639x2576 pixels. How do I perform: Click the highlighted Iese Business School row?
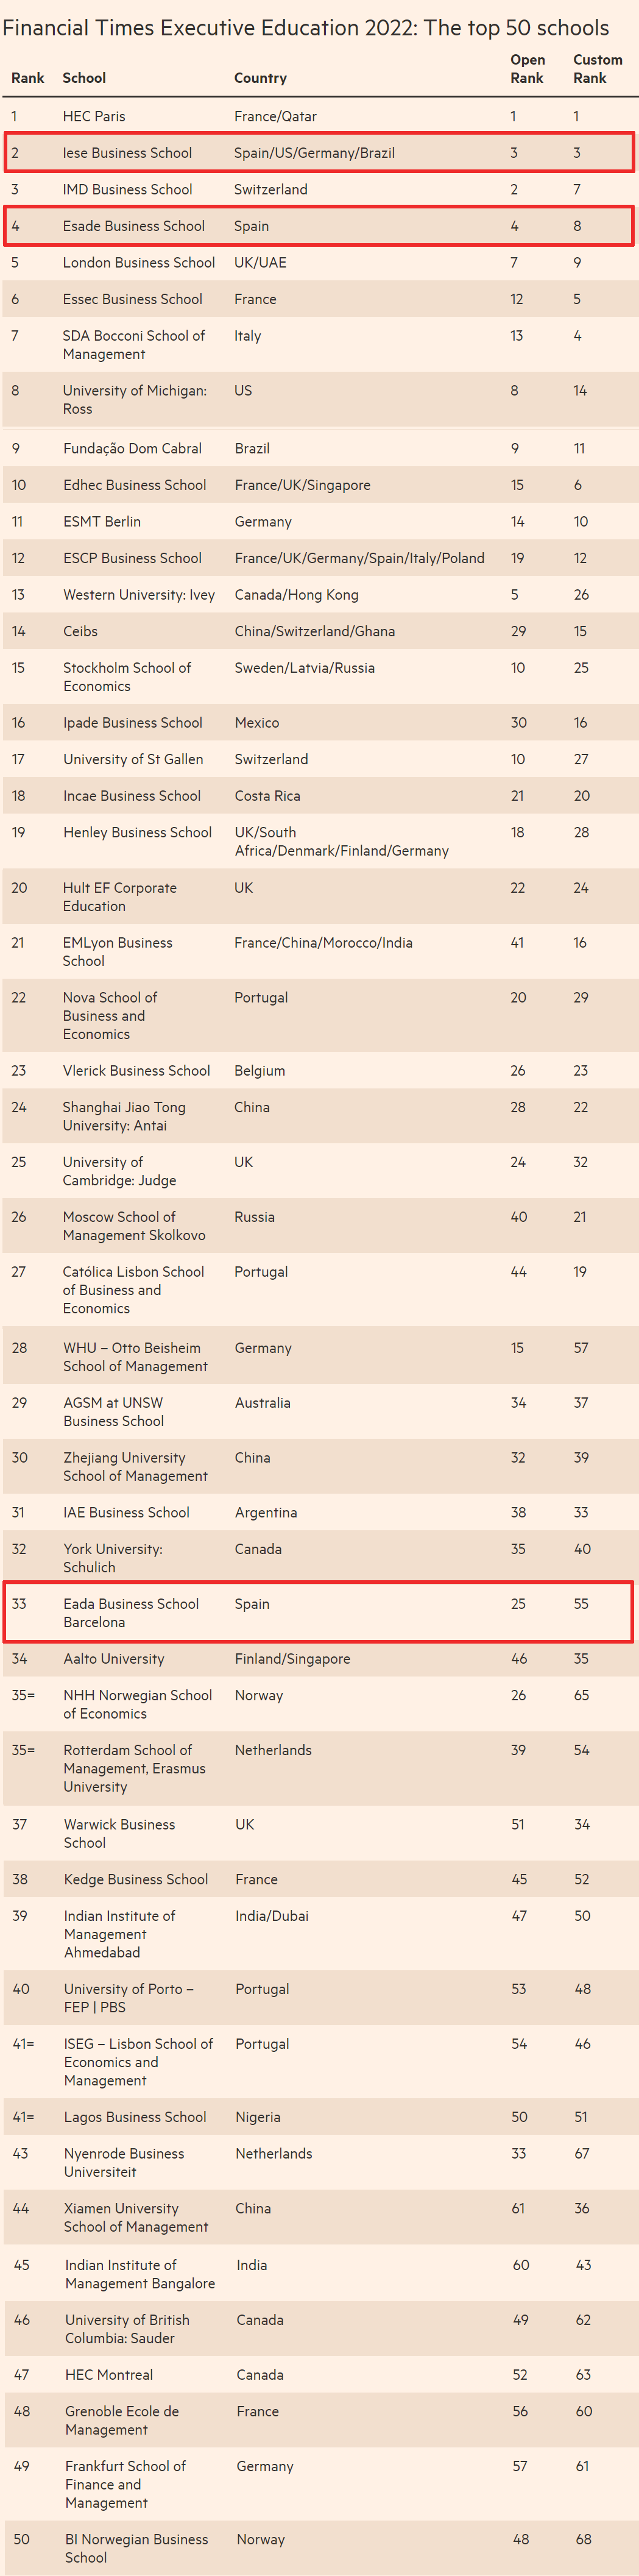pyautogui.click(x=319, y=153)
